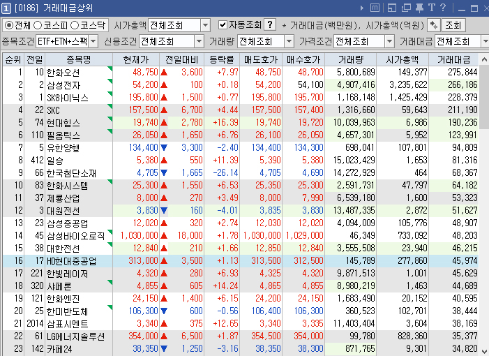Click the 전일대비 column header
The height and width of the screenshot is (356, 489).
[x=181, y=59]
